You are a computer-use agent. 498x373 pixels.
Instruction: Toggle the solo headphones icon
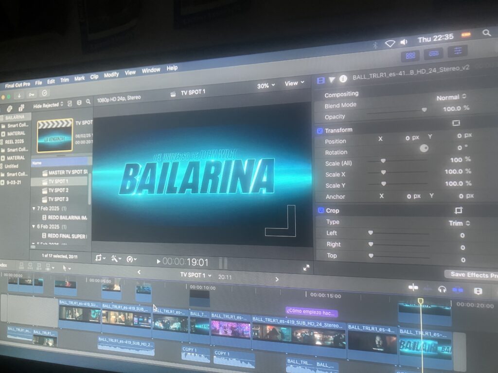(442, 289)
